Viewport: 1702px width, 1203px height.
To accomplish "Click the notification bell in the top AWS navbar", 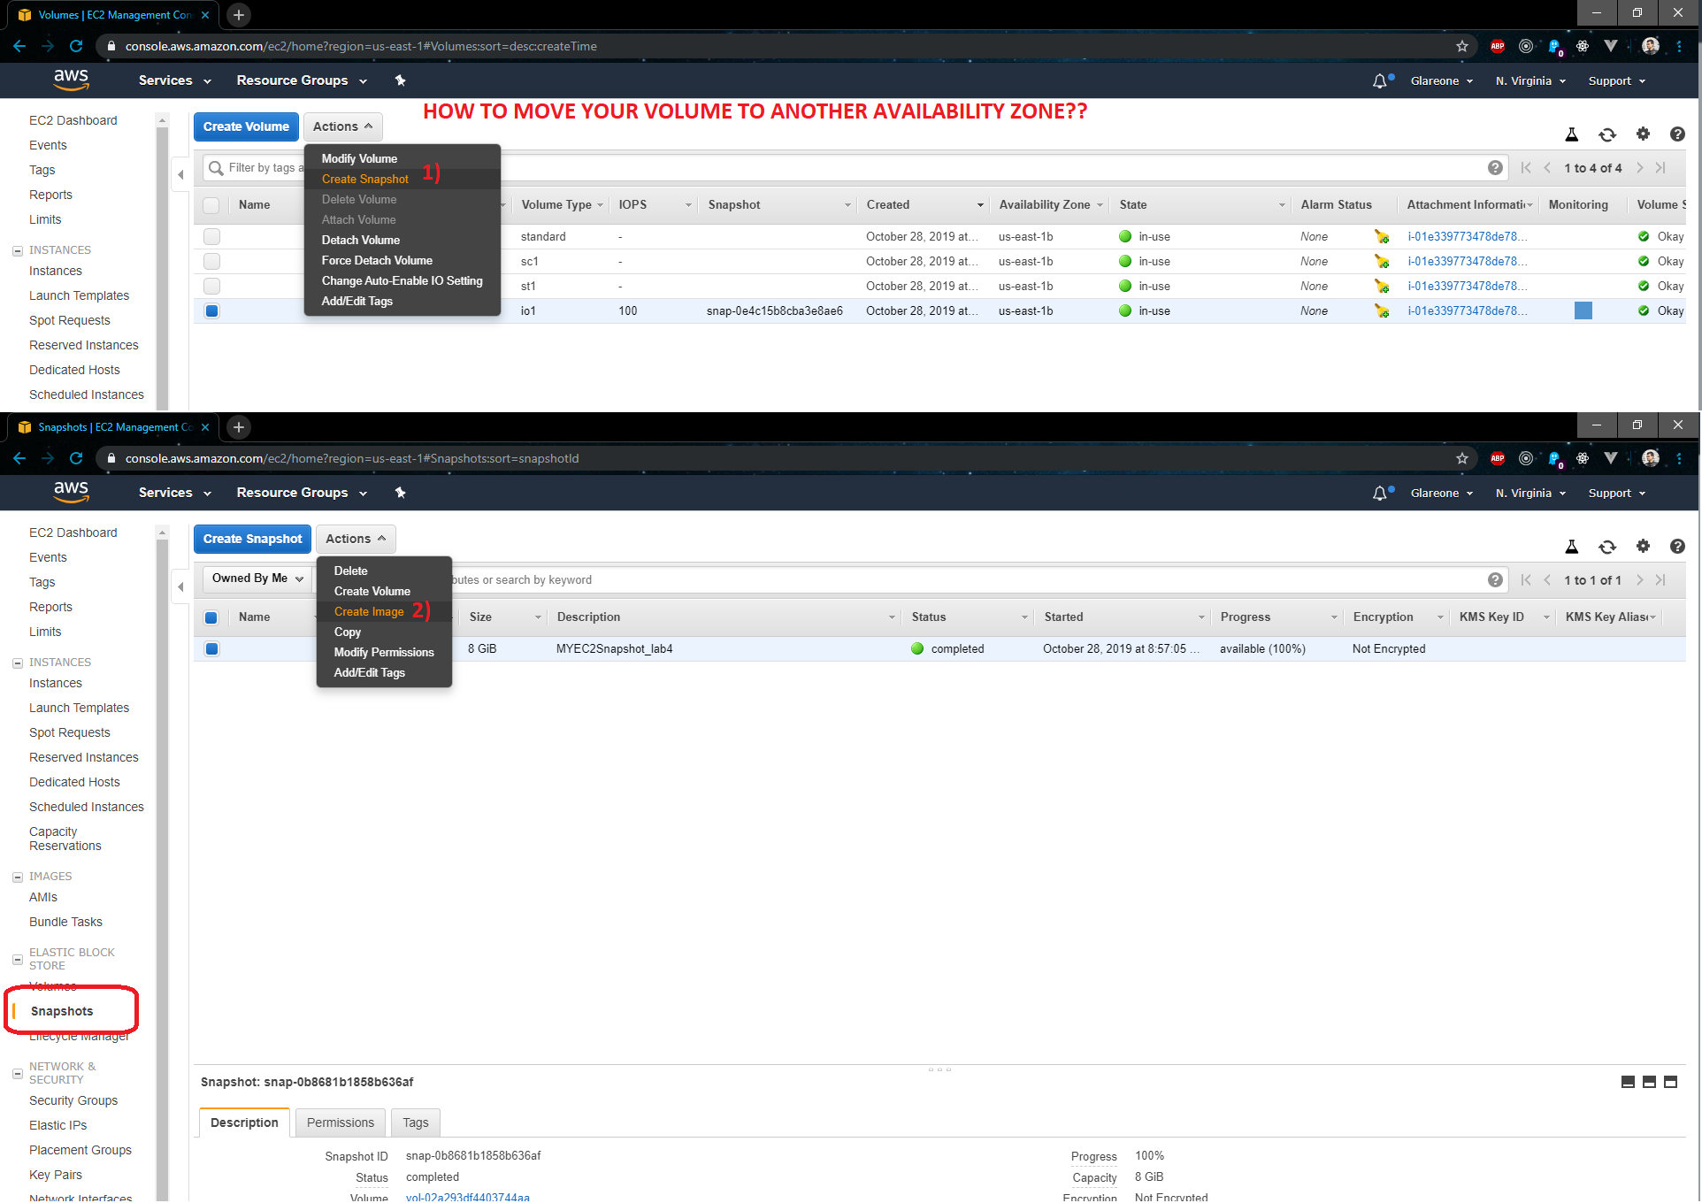I will [x=1379, y=81].
